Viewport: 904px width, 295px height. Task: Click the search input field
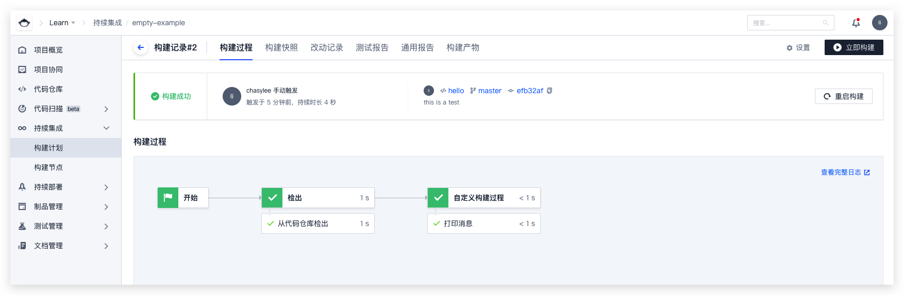(786, 23)
